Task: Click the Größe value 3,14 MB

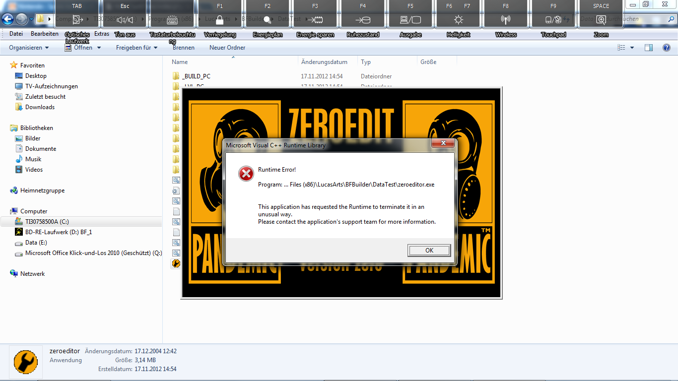Action: [145, 360]
